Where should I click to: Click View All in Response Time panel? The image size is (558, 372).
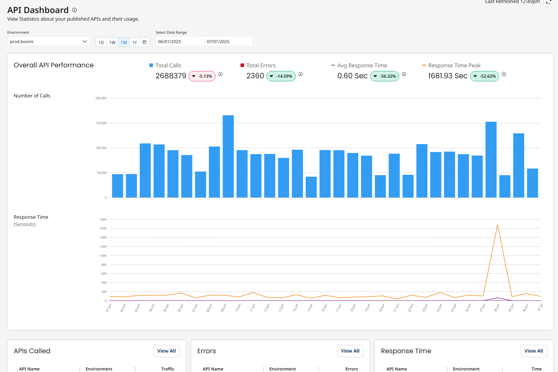533,351
